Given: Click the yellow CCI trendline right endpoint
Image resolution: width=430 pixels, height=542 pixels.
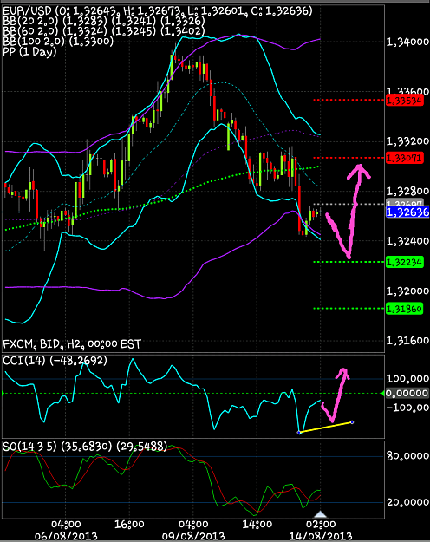Looking at the screenshot, I should pos(352,422).
